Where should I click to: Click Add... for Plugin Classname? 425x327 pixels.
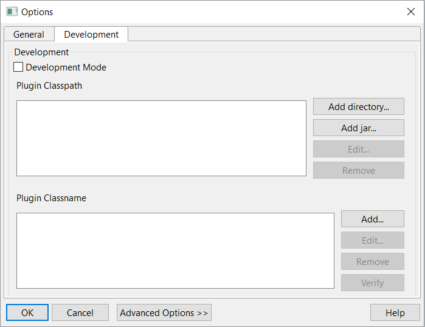point(373,219)
